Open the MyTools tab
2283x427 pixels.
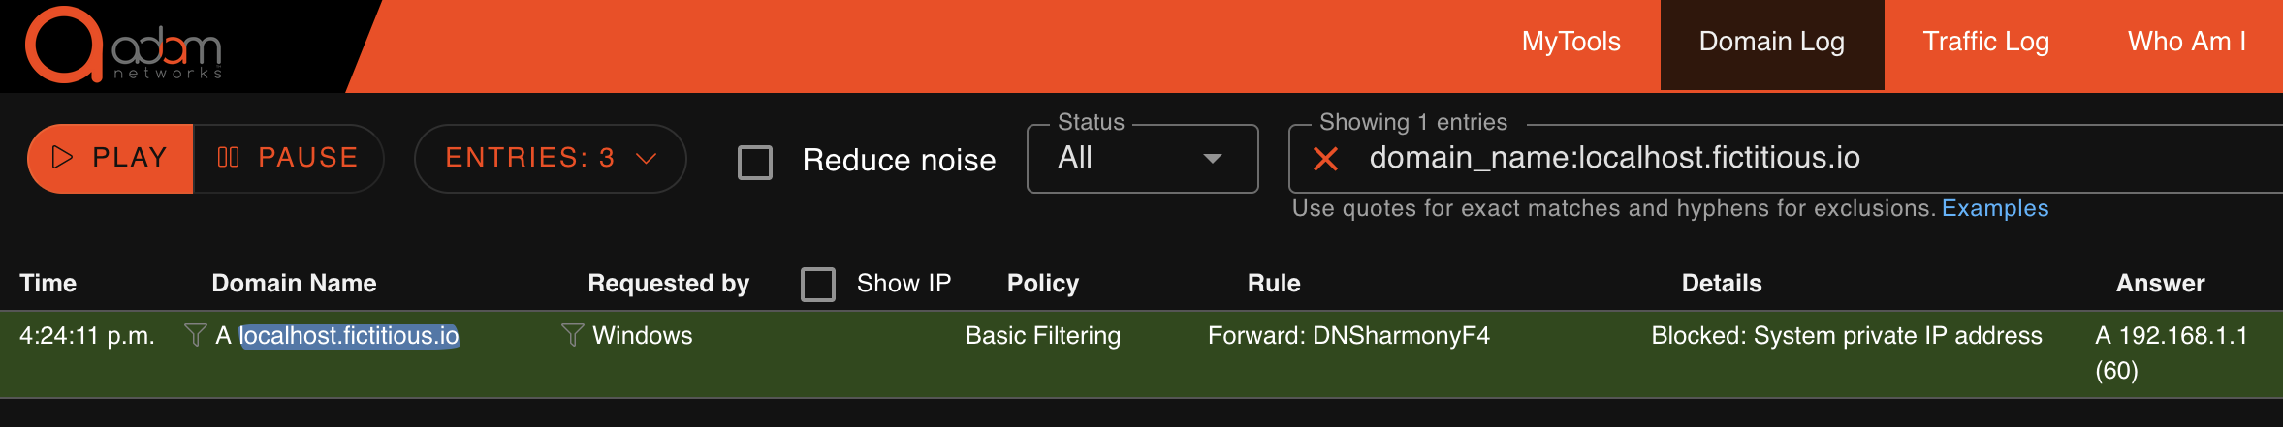click(1571, 42)
